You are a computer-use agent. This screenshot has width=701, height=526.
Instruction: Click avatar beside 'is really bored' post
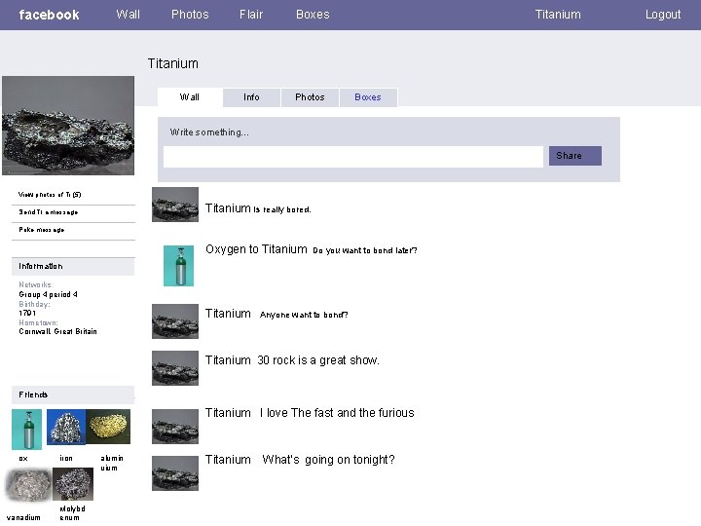[x=175, y=205]
